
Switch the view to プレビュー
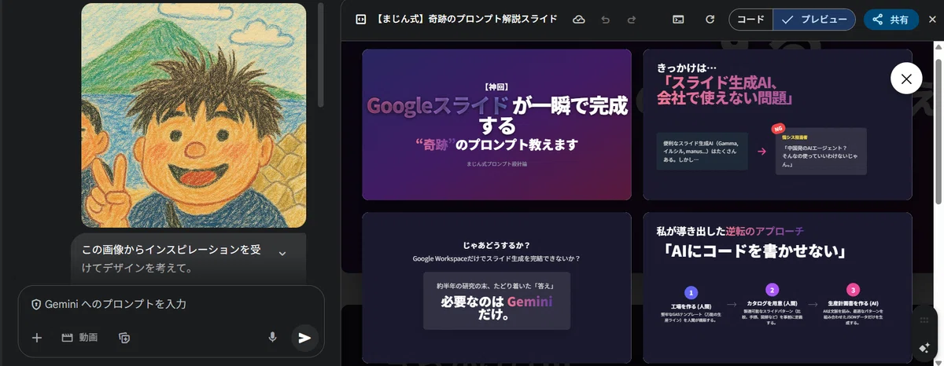click(814, 20)
